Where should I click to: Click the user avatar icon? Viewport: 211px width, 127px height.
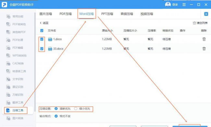pyautogui.click(x=168, y=5)
